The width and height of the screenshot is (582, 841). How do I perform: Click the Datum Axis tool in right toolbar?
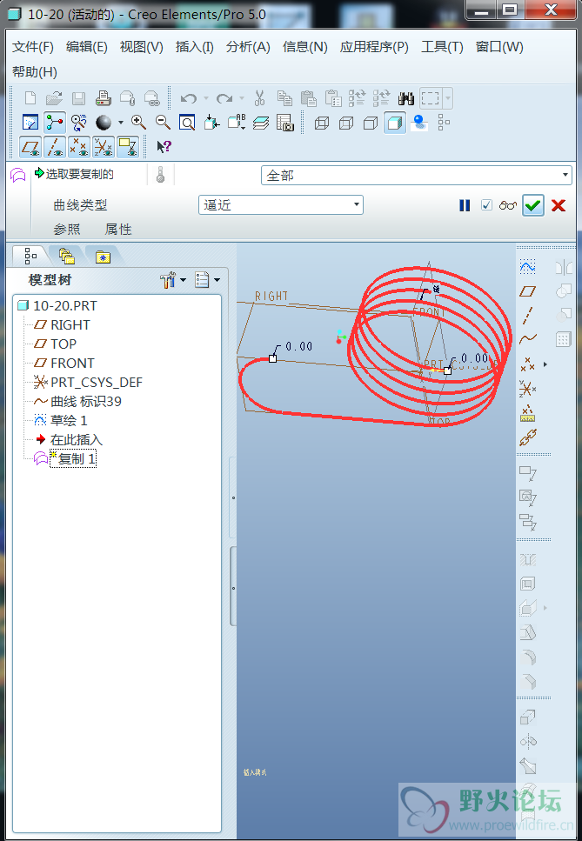click(x=528, y=316)
